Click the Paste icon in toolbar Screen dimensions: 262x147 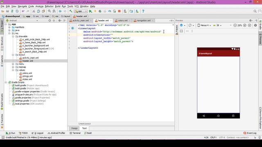(x=43, y=11)
